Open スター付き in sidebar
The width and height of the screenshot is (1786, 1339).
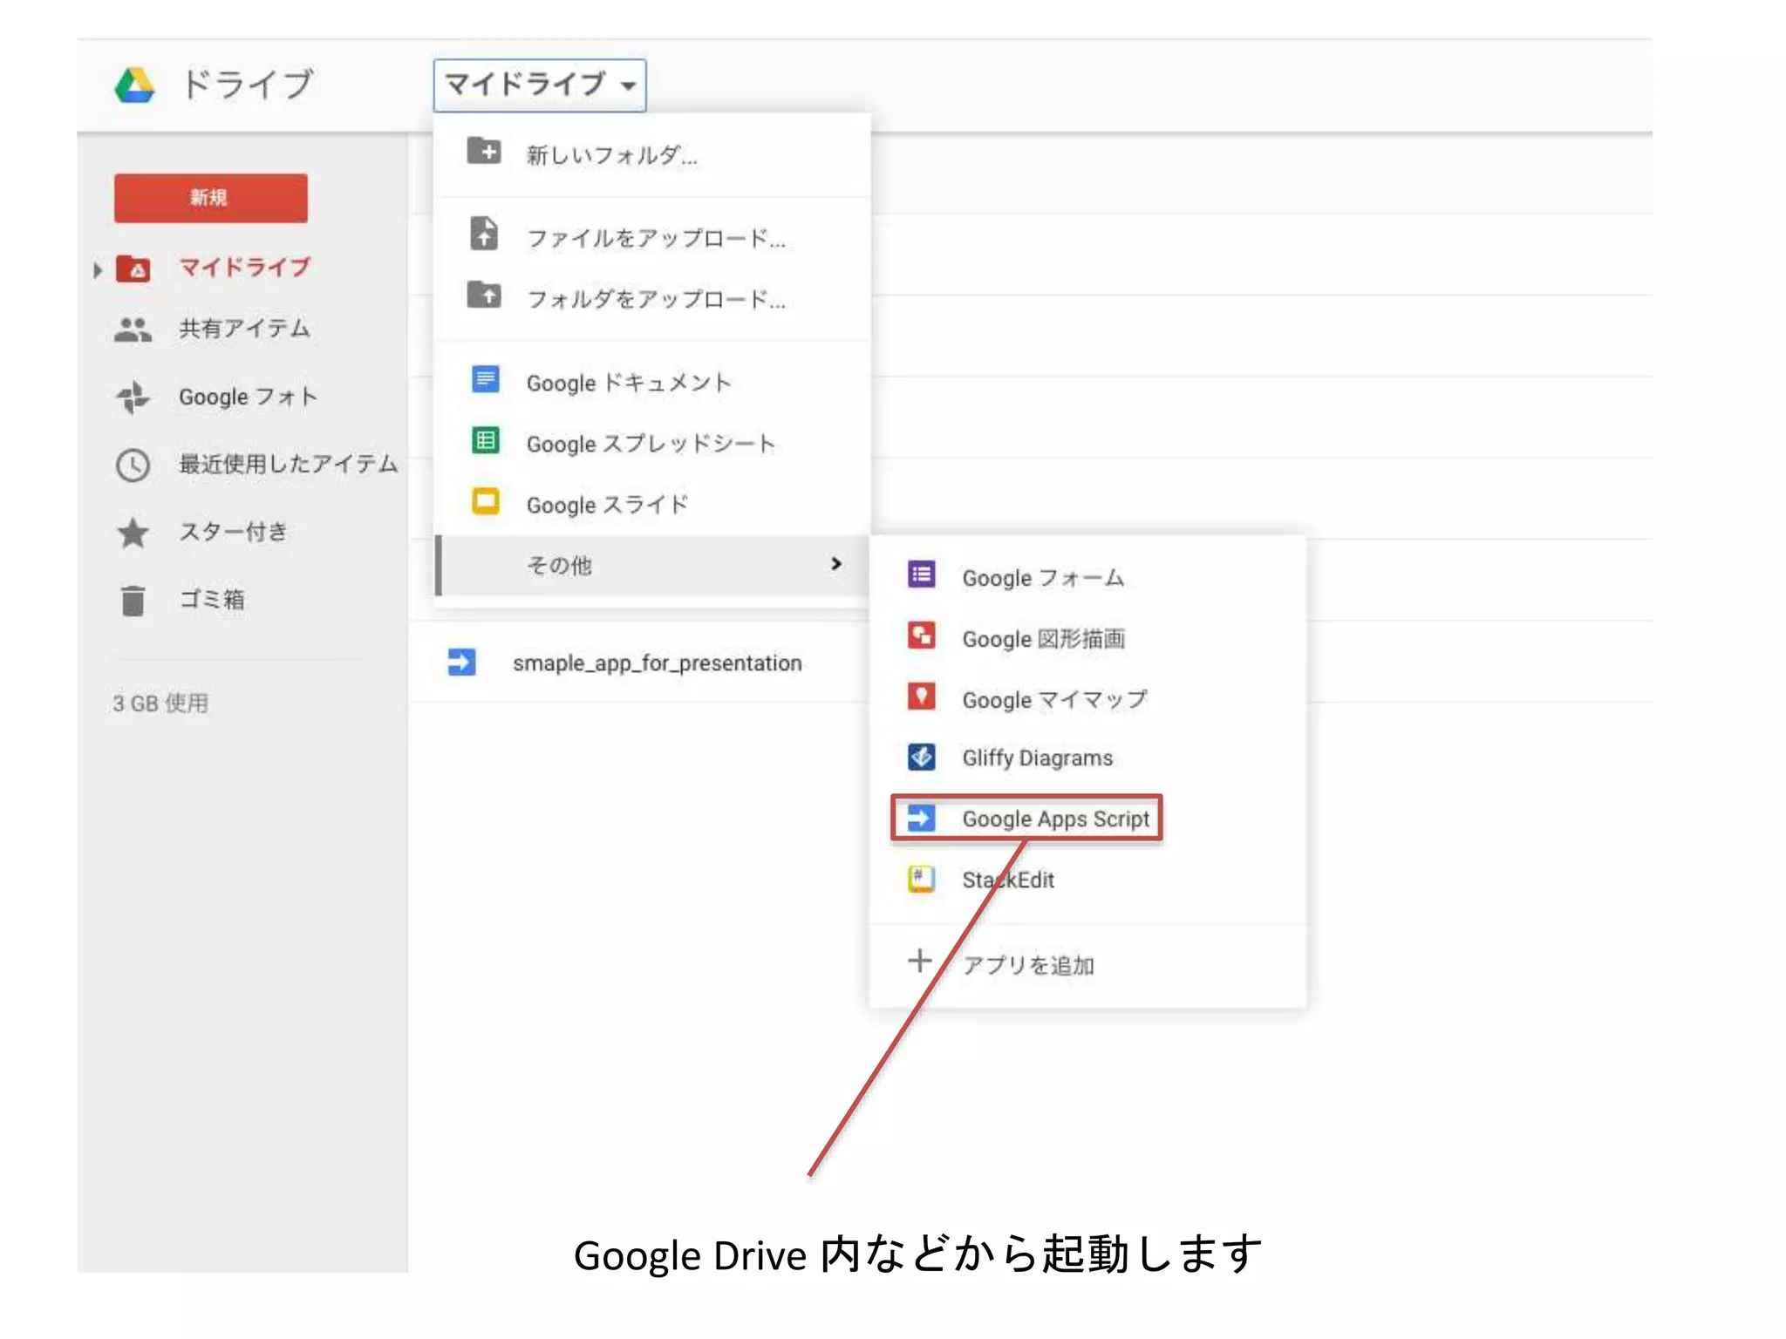point(234,532)
